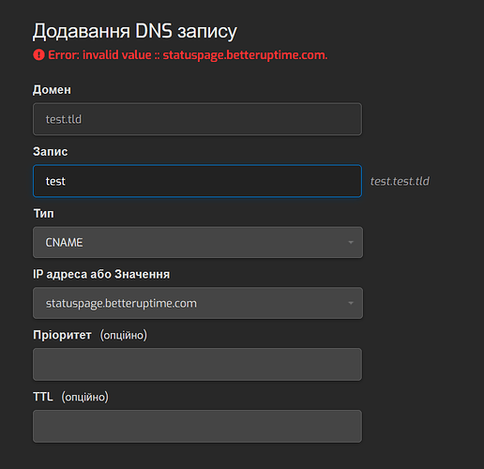Viewport: 484px width, 469px height.
Task: Click the TTL label
Action: coord(43,397)
